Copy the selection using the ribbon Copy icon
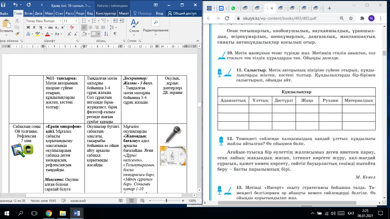The image size is (390, 219). (x=17, y=27)
